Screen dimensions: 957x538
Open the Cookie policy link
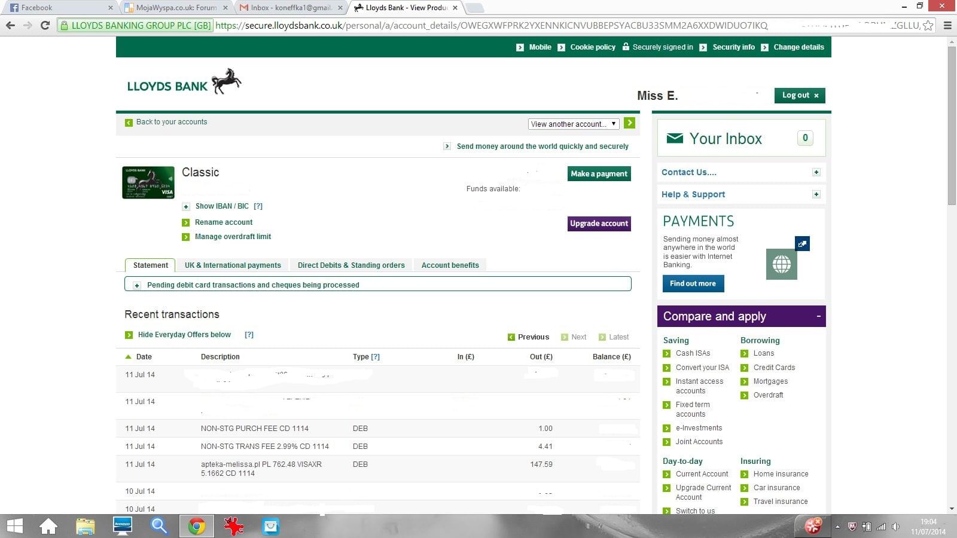tap(593, 47)
